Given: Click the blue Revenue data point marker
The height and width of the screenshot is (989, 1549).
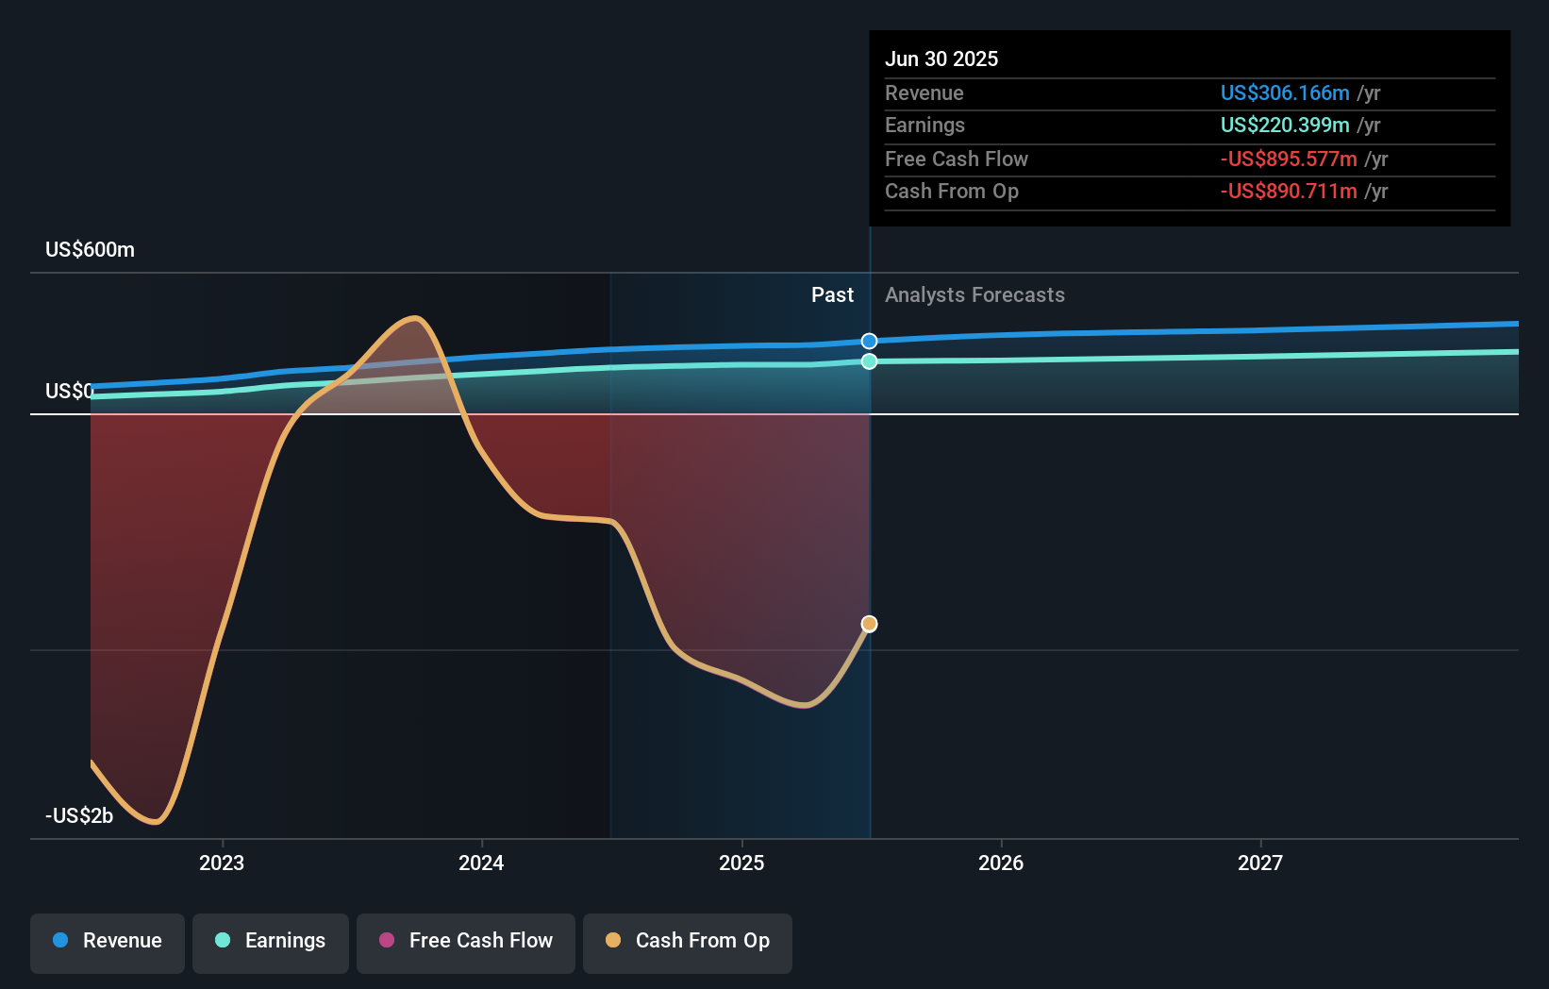Looking at the screenshot, I should [x=869, y=341].
